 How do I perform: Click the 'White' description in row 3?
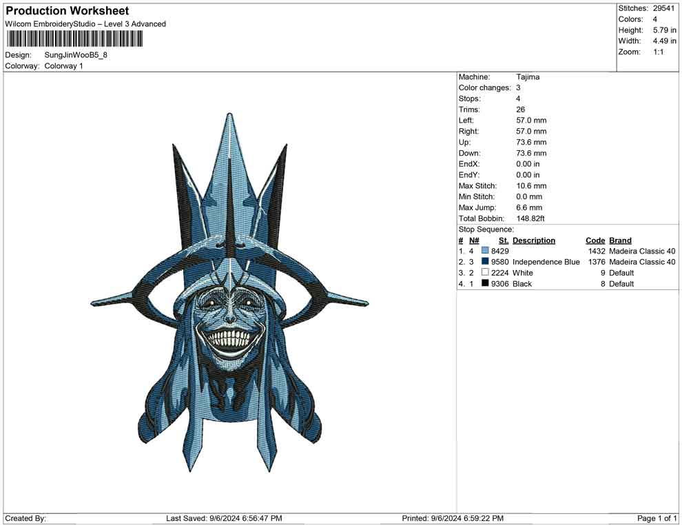(522, 272)
